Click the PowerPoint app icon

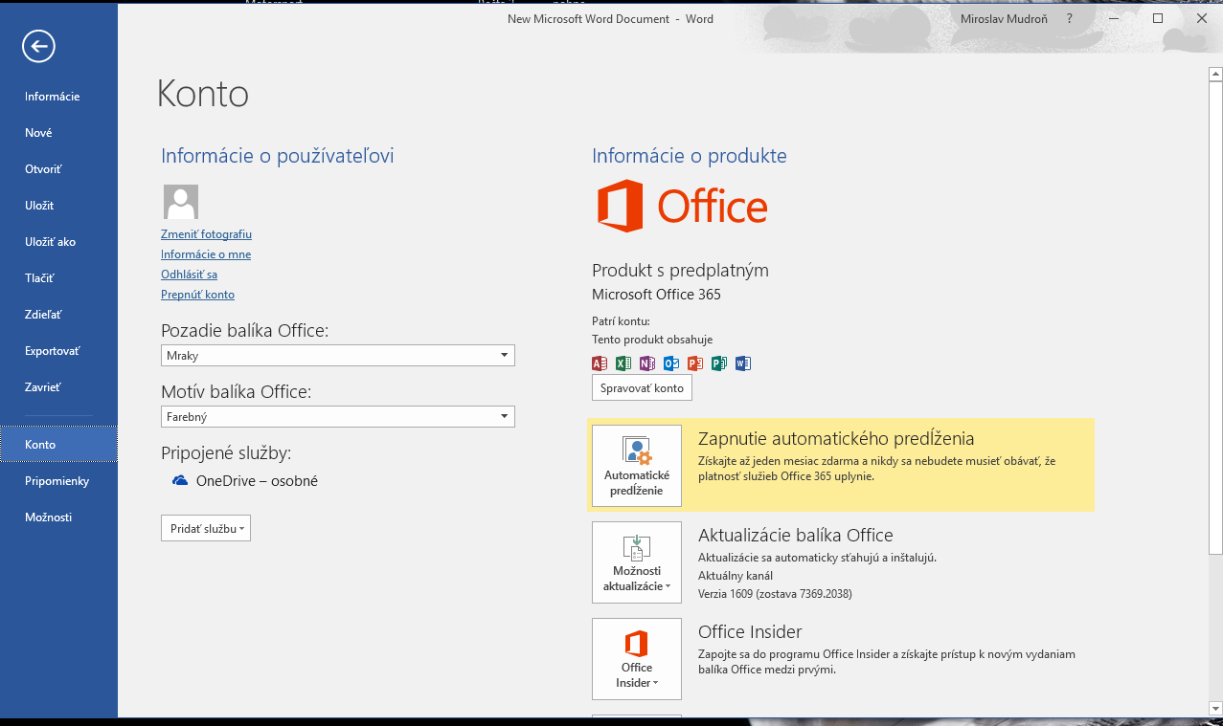(695, 363)
